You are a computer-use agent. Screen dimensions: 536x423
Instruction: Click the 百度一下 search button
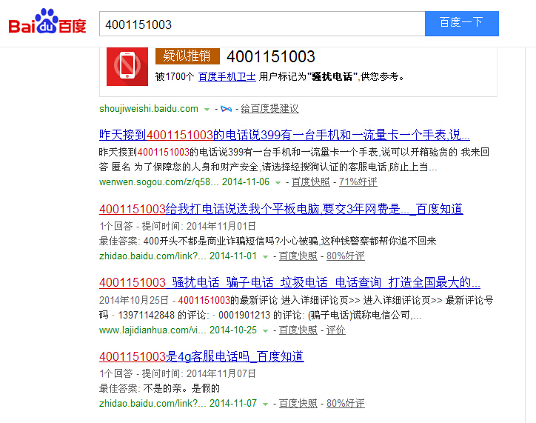pos(462,24)
